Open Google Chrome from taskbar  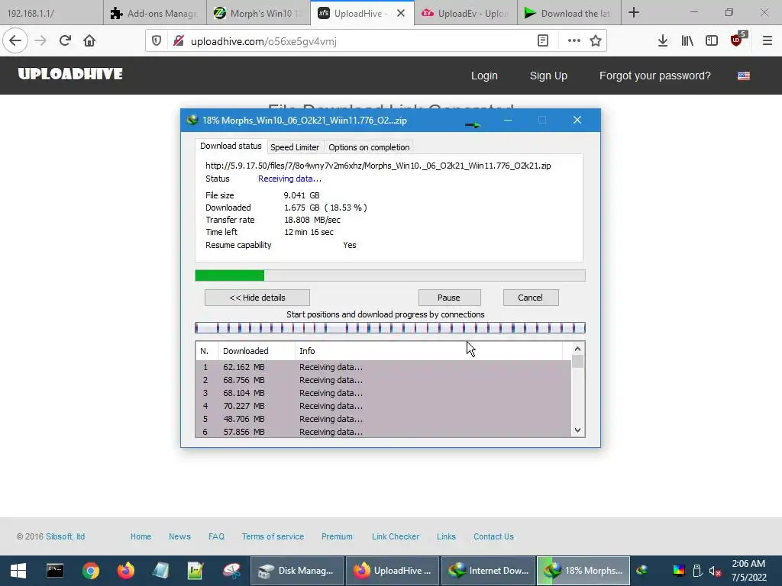coord(90,571)
